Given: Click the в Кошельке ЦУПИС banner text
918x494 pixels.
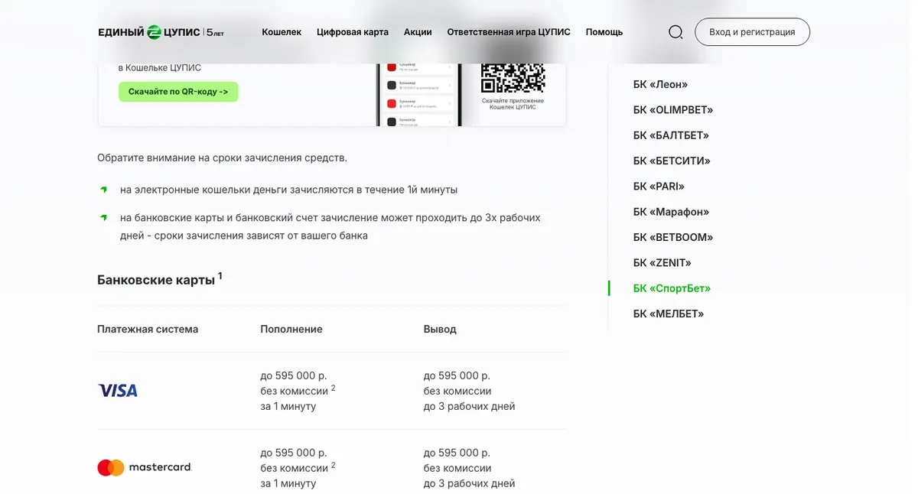Looking at the screenshot, I should (160, 68).
